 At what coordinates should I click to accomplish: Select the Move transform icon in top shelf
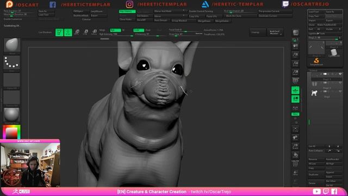(77, 32)
